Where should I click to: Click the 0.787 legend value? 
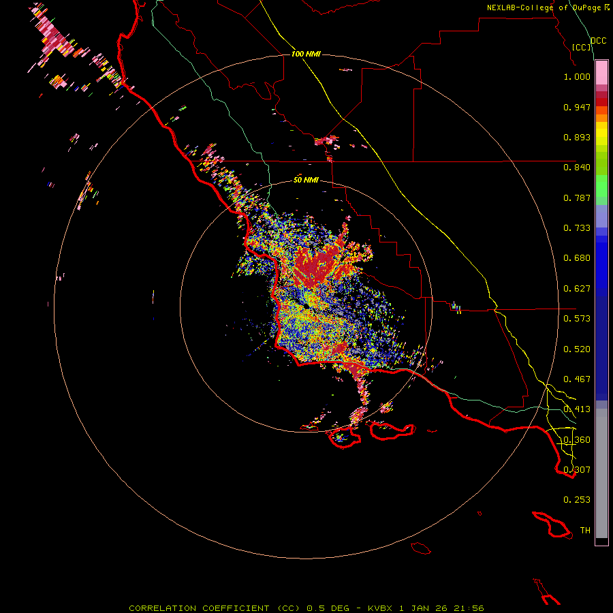coord(577,198)
